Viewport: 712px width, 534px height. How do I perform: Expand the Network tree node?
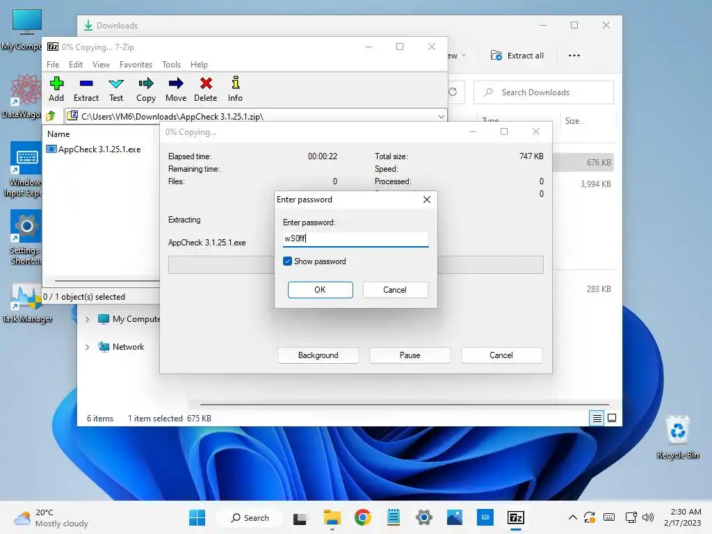point(87,347)
